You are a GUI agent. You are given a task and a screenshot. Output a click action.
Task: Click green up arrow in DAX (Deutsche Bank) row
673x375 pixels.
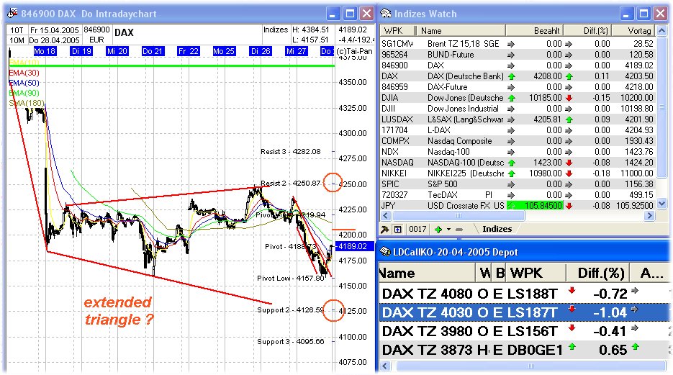511,77
